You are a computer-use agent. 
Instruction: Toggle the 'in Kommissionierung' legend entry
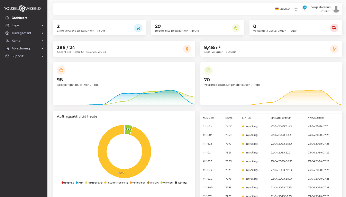[x=116, y=182]
